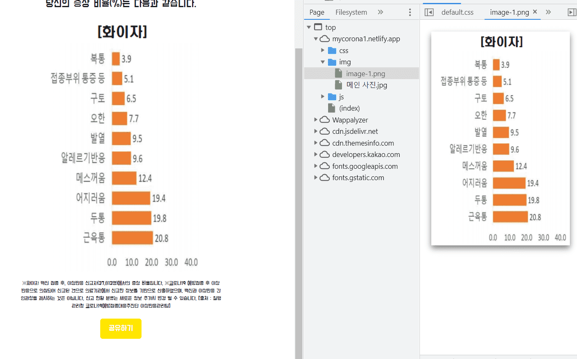Viewport: 577px width, 359px height.
Task: Click the document icon beside (index)
Action: pos(331,108)
